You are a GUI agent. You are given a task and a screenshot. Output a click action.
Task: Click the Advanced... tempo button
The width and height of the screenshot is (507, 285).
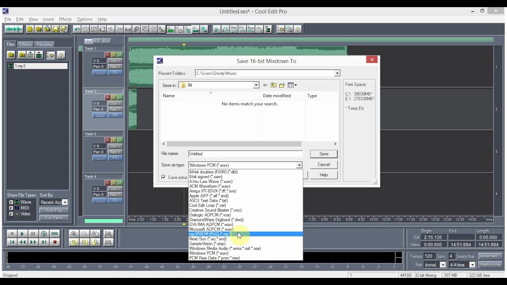pos(490,256)
